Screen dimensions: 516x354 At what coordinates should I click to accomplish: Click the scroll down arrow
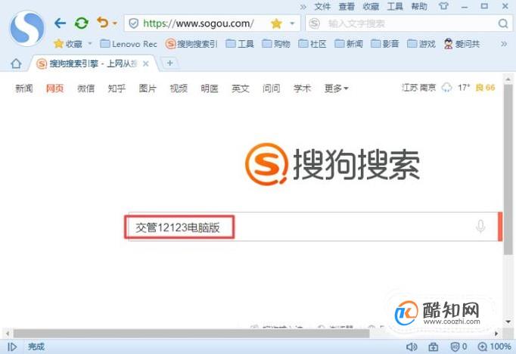click(508, 321)
